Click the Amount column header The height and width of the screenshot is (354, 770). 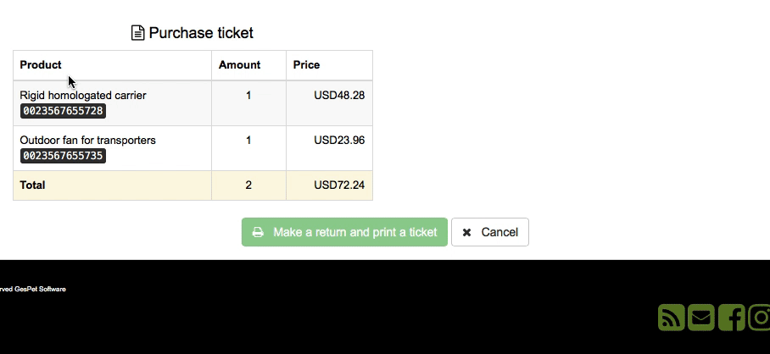click(240, 65)
